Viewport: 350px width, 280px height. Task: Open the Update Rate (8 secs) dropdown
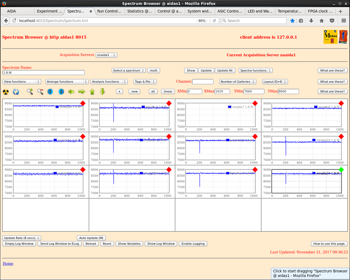[22, 238]
